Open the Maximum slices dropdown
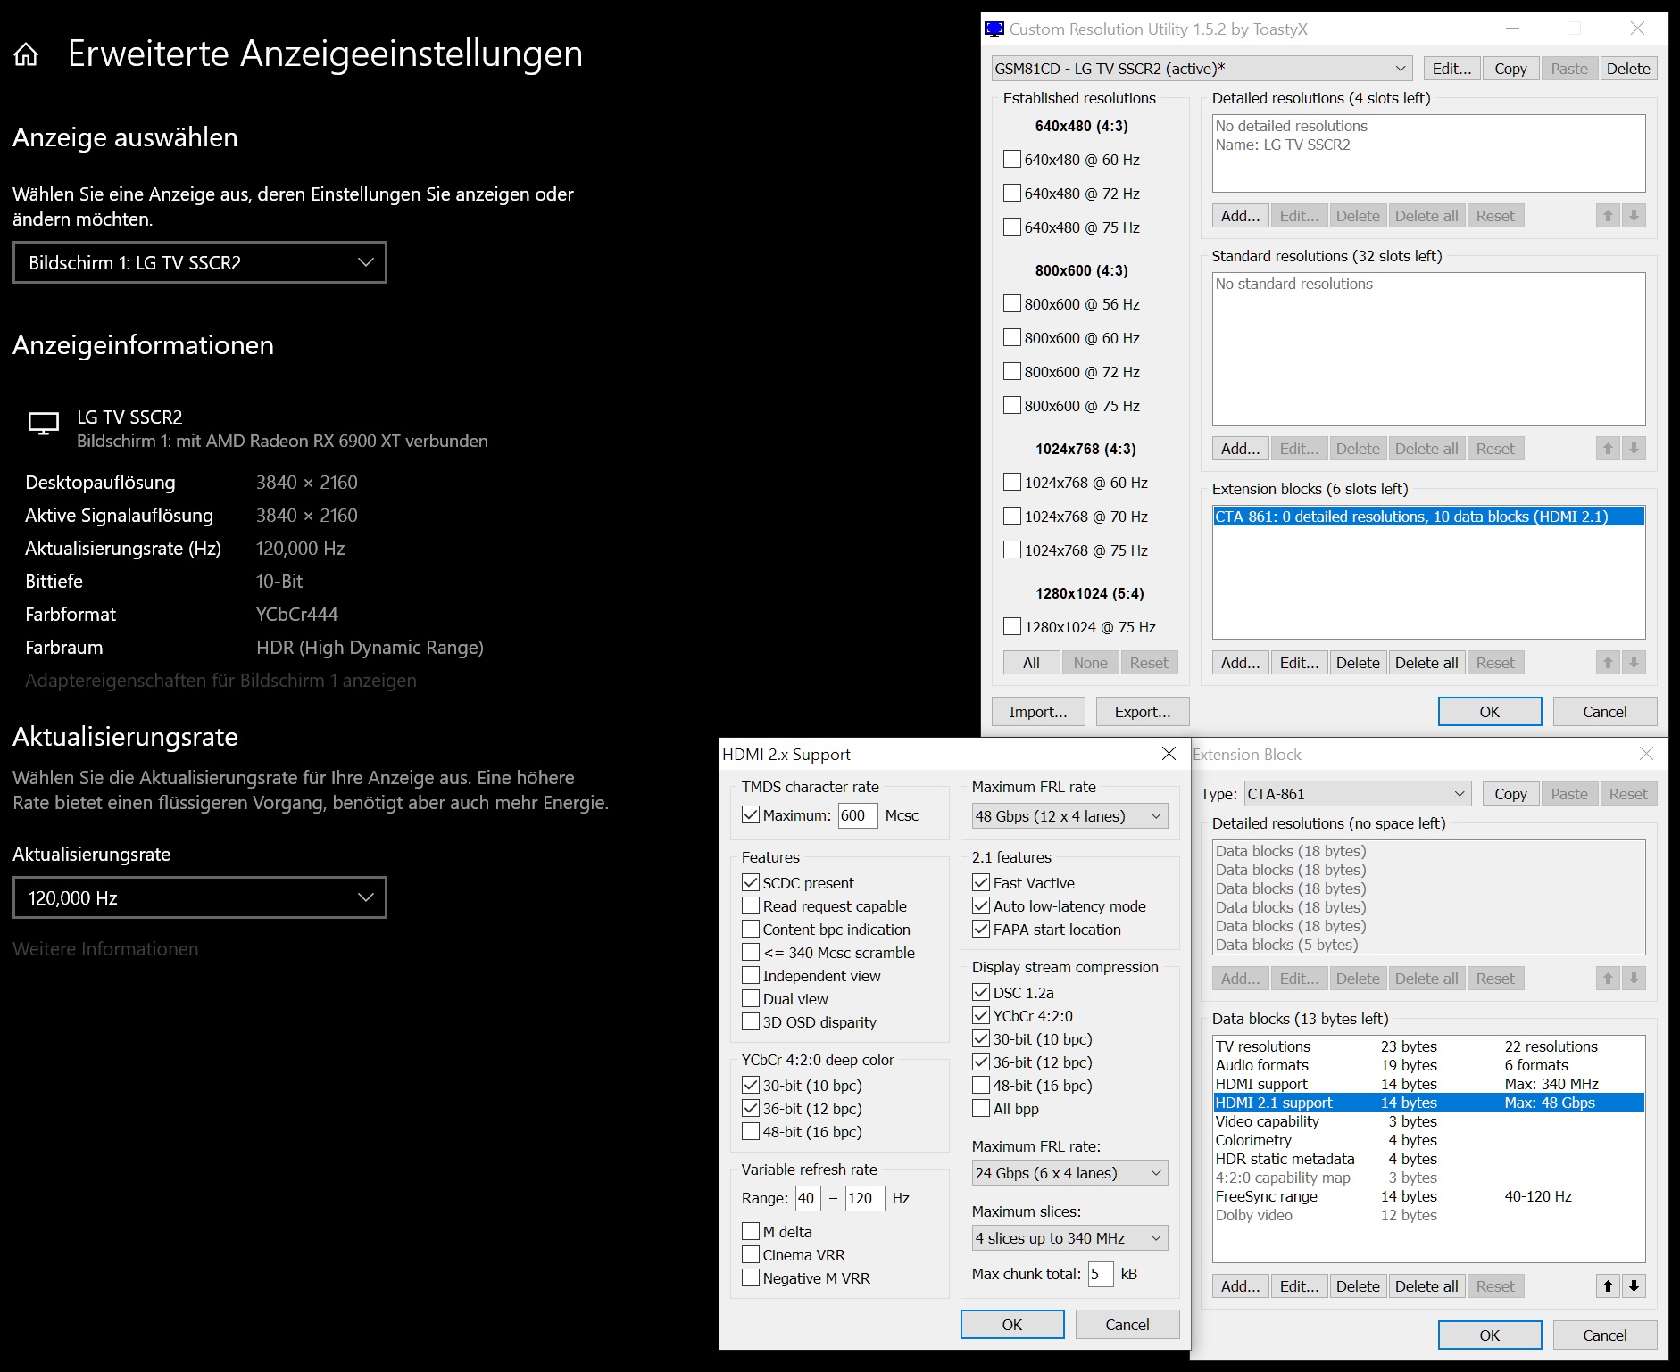The height and width of the screenshot is (1372, 1680). (x=1069, y=1237)
